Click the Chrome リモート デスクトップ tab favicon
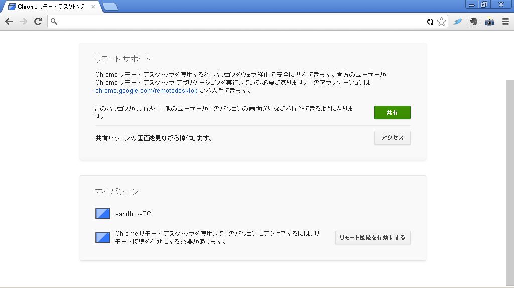The width and height of the screenshot is (514, 288). point(12,7)
